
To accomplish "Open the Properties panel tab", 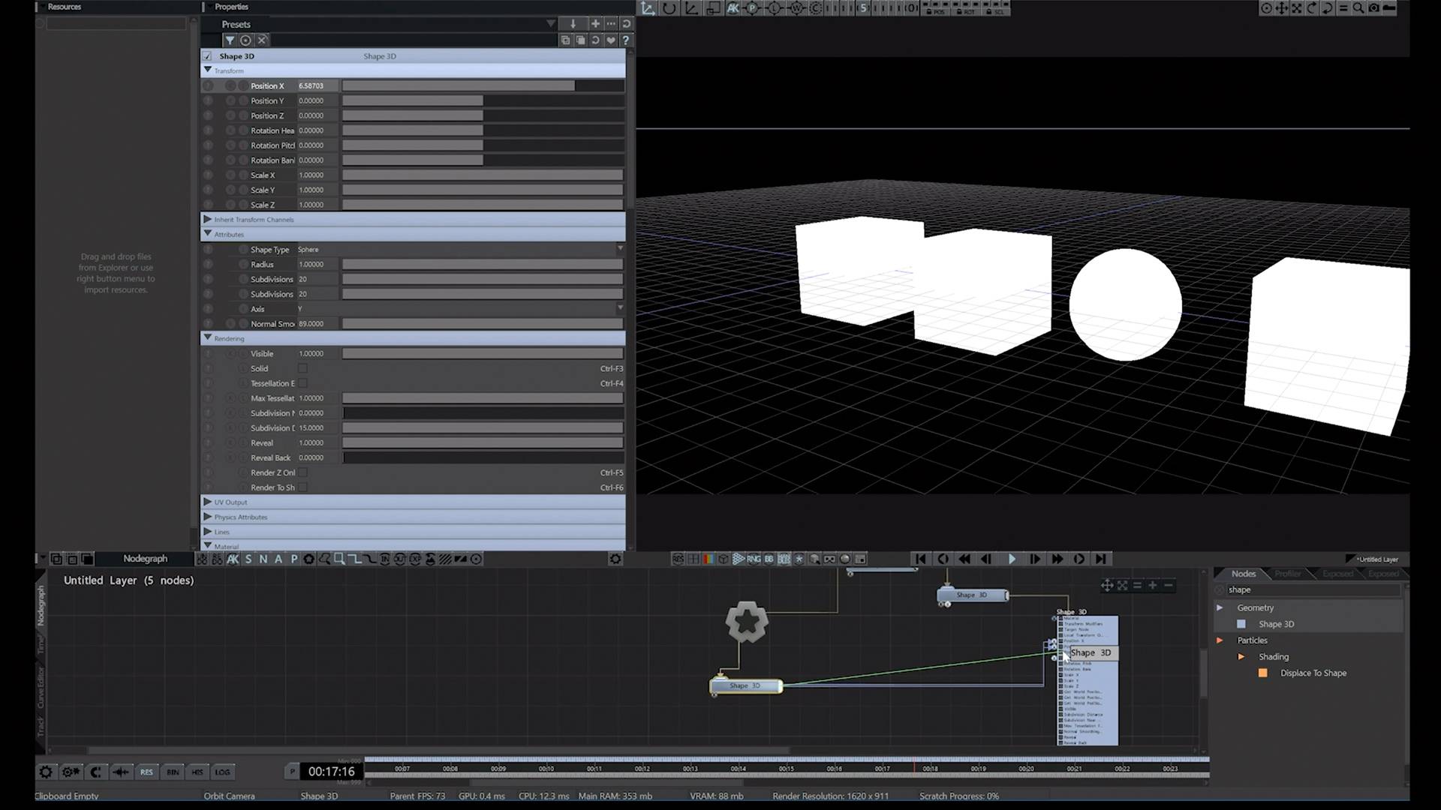I will 231,7.
